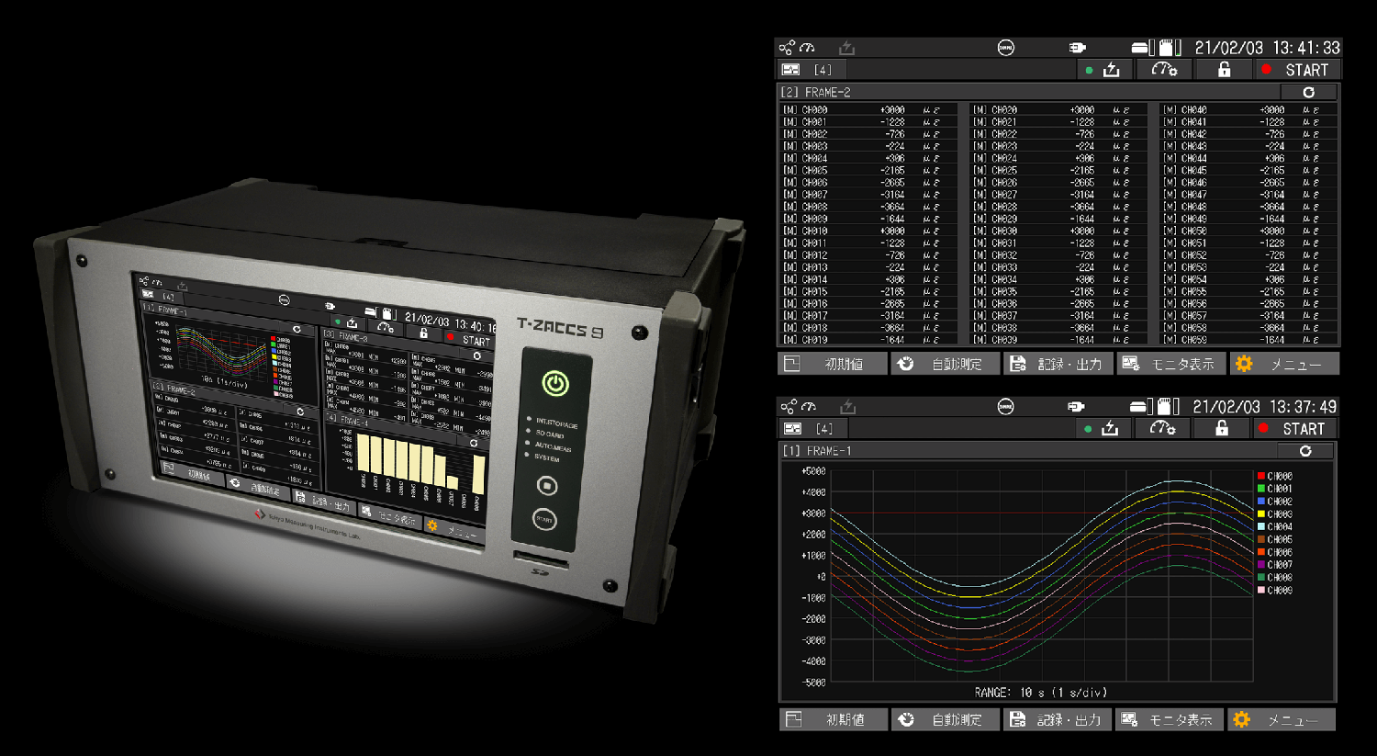1377x756 pixels.
Task: Click the greyed output icon on 13:37:49 status bar
Action: [847, 406]
